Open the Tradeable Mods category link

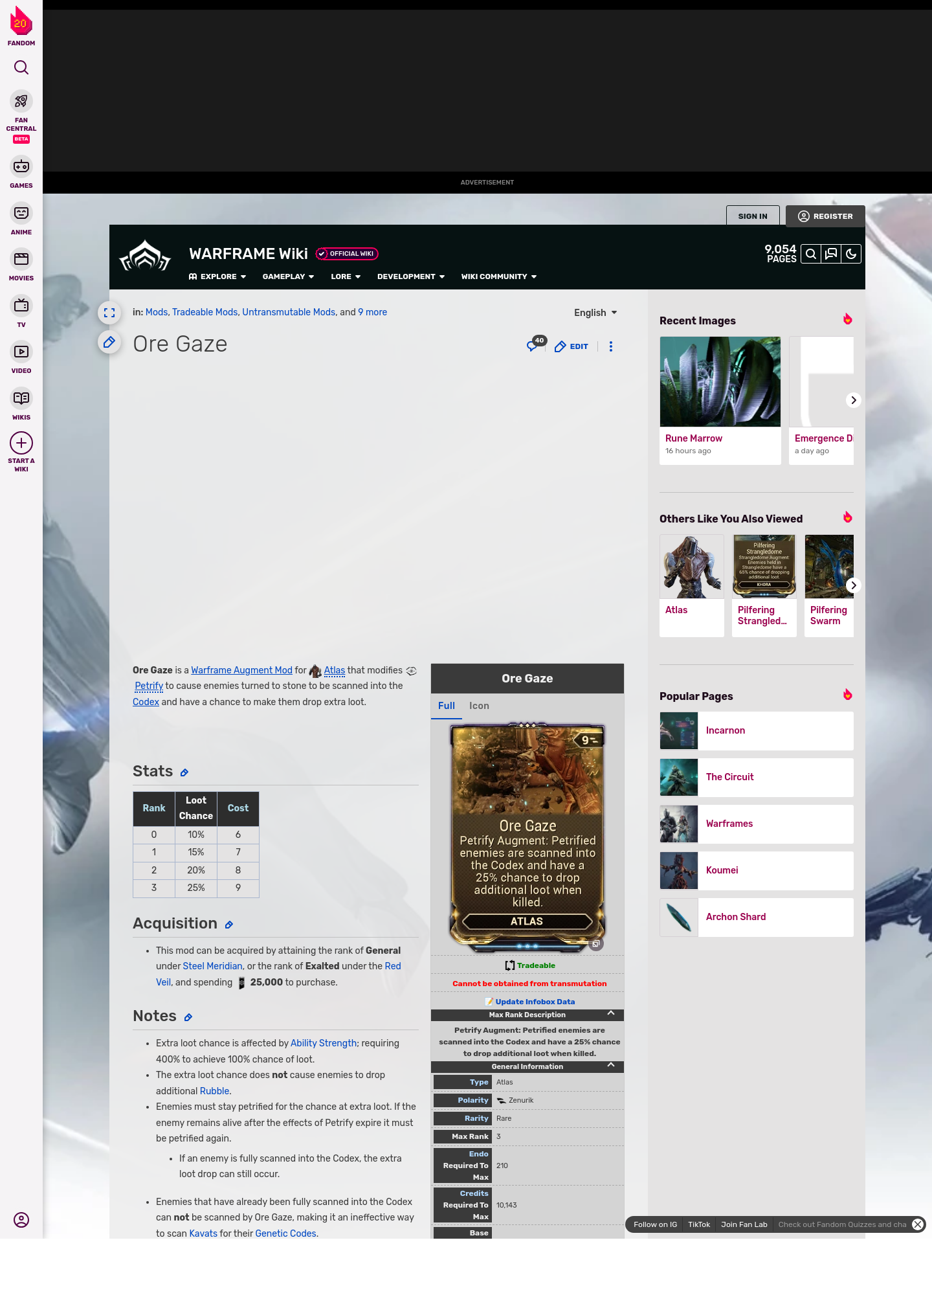click(205, 312)
